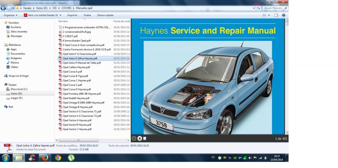Click previous page arrow in PDF preview
Viewport: 338px width, 168px height.
pyautogui.click(x=134, y=139)
